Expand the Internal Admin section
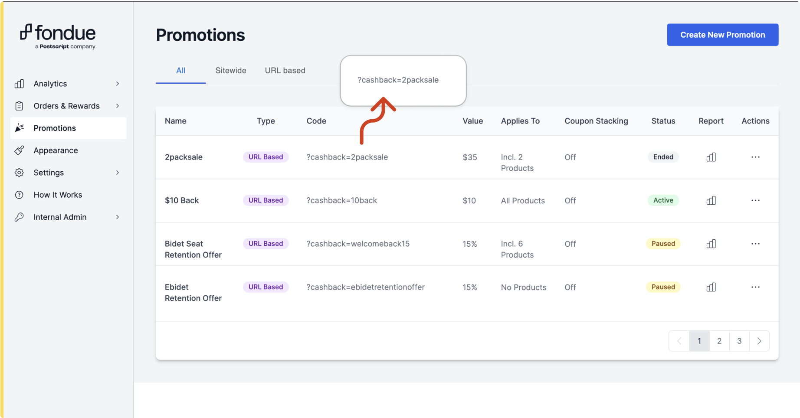Viewport: 800px width, 418px height. tap(117, 217)
